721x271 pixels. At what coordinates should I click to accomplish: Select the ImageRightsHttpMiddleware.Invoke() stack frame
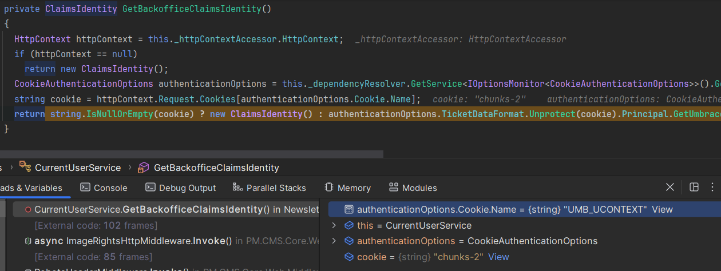point(166,241)
